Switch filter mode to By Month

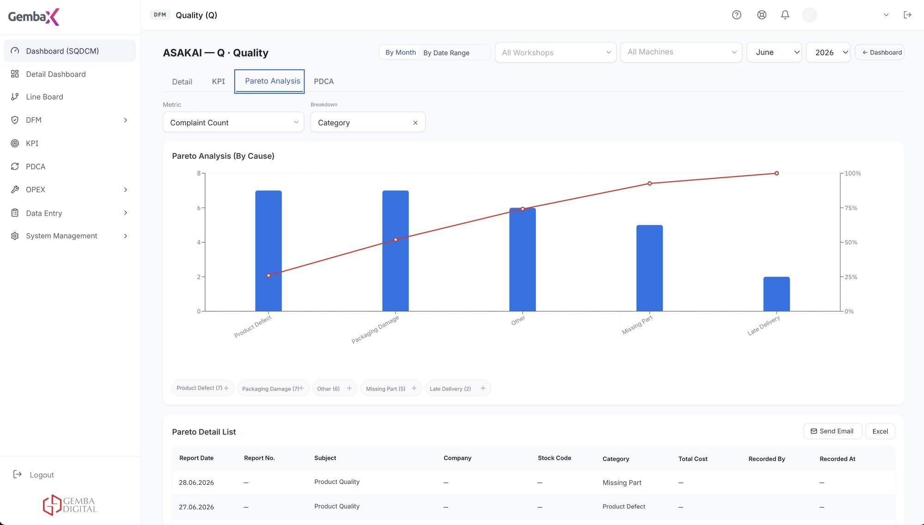(x=401, y=52)
